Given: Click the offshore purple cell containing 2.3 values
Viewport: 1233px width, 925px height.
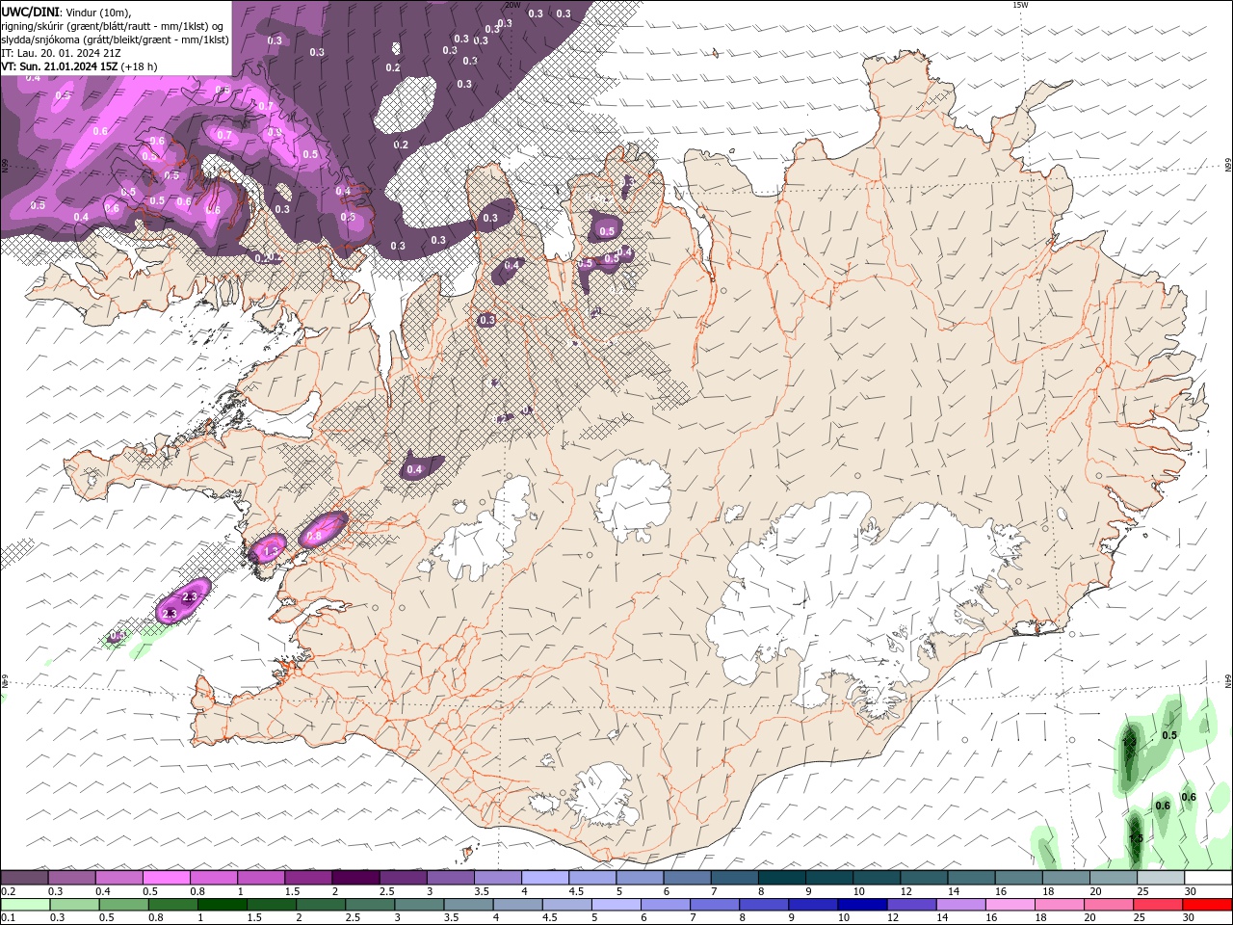Looking at the screenshot, I should pyautogui.click(x=182, y=601).
